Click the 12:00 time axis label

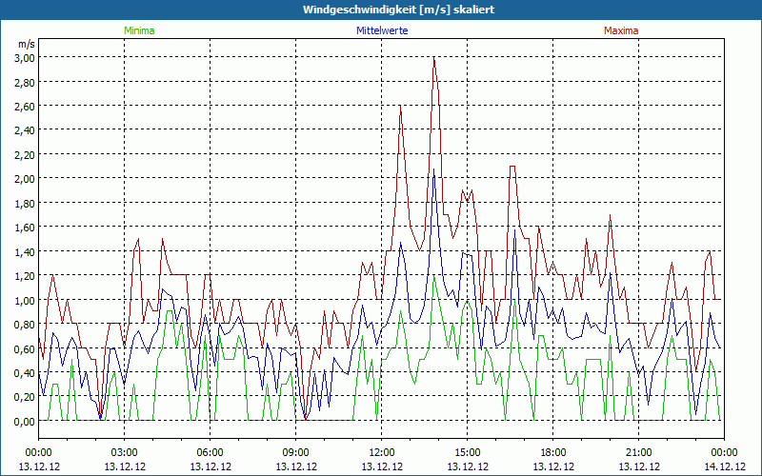click(382, 453)
